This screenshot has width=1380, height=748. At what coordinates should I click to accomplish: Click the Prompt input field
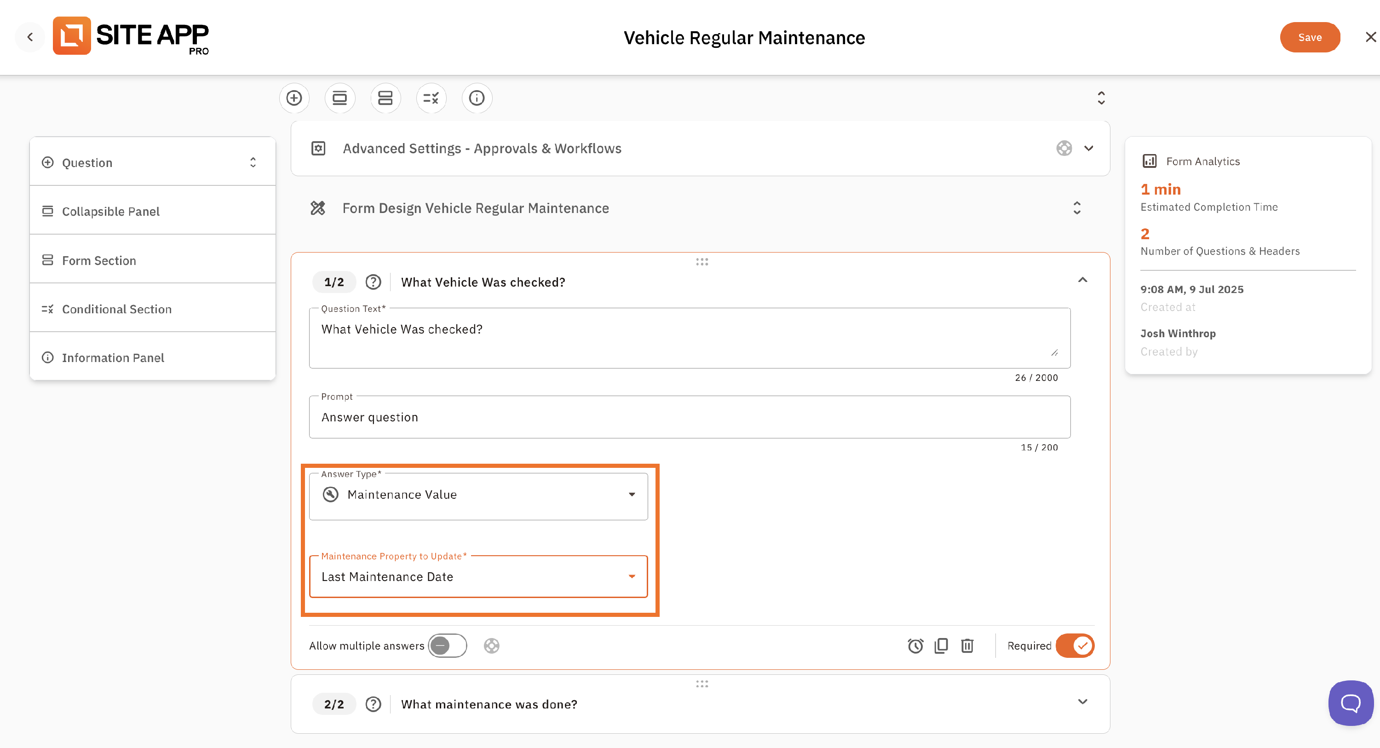click(690, 417)
